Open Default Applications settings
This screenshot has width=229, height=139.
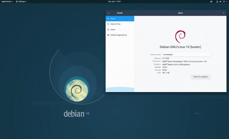[x=120, y=35]
